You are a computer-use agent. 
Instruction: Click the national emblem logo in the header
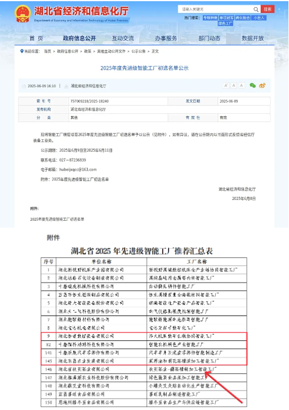coord(22,14)
